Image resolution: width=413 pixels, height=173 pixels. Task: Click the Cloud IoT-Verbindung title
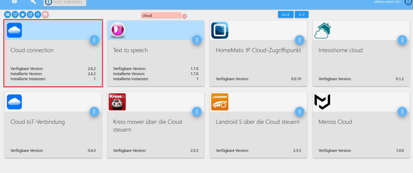(37, 122)
